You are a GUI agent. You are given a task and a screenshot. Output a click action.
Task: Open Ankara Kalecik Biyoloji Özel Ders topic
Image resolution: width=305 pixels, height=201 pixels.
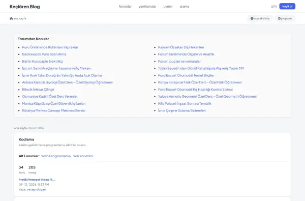67,82
